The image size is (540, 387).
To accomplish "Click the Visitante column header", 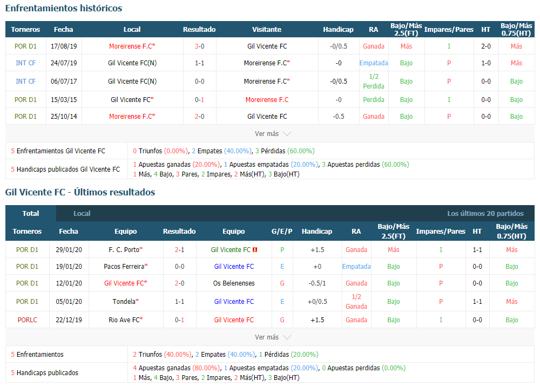I will 267,30.
